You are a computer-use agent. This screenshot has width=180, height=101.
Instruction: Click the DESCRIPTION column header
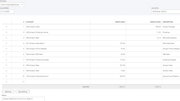(x=168, y=22)
